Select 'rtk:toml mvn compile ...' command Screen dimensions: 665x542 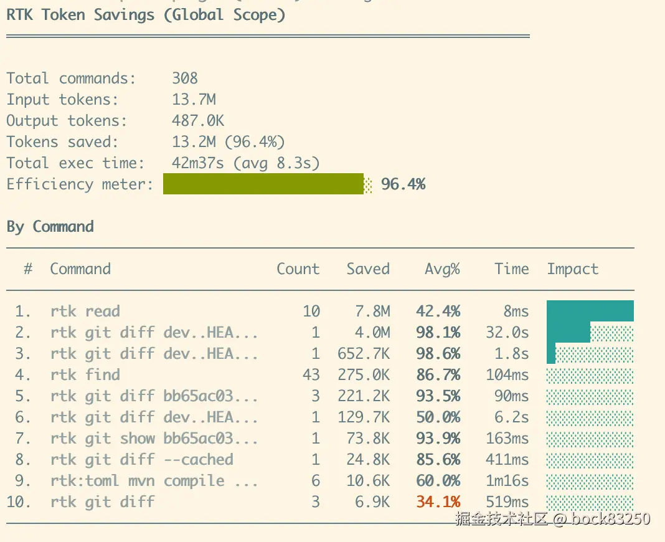pyautogui.click(x=154, y=481)
